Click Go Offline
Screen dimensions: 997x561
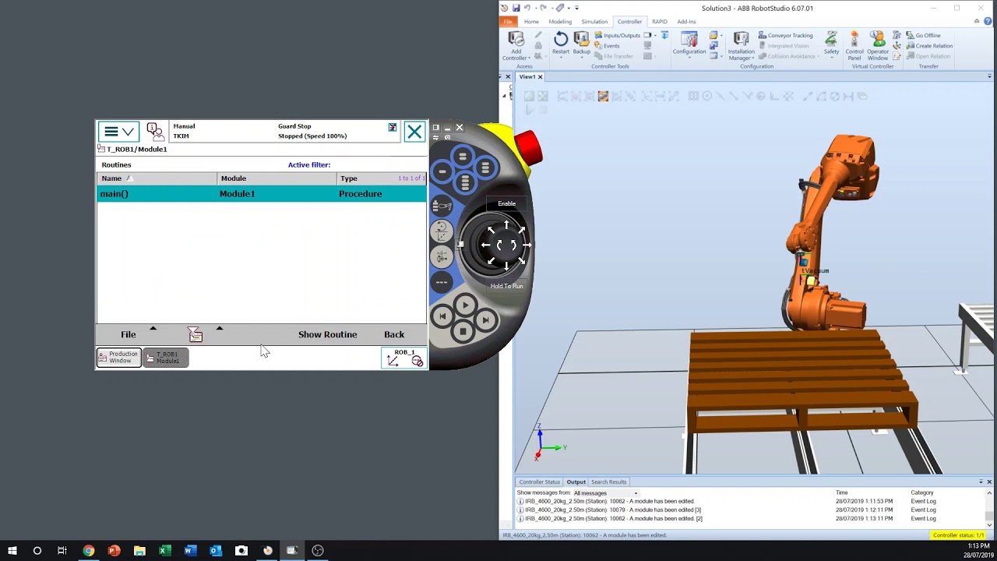pyautogui.click(x=924, y=35)
